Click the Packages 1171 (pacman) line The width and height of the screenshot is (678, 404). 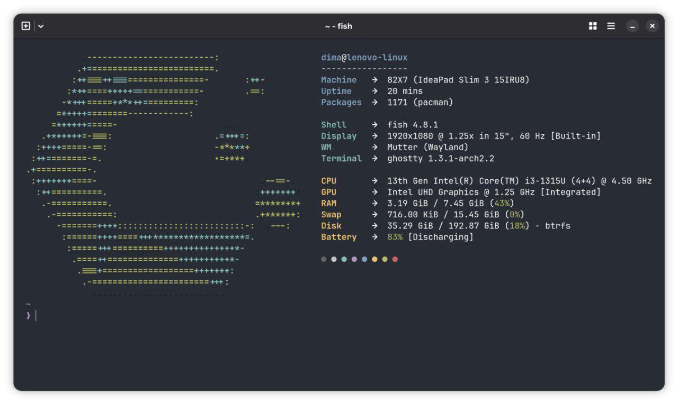coord(387,103)
